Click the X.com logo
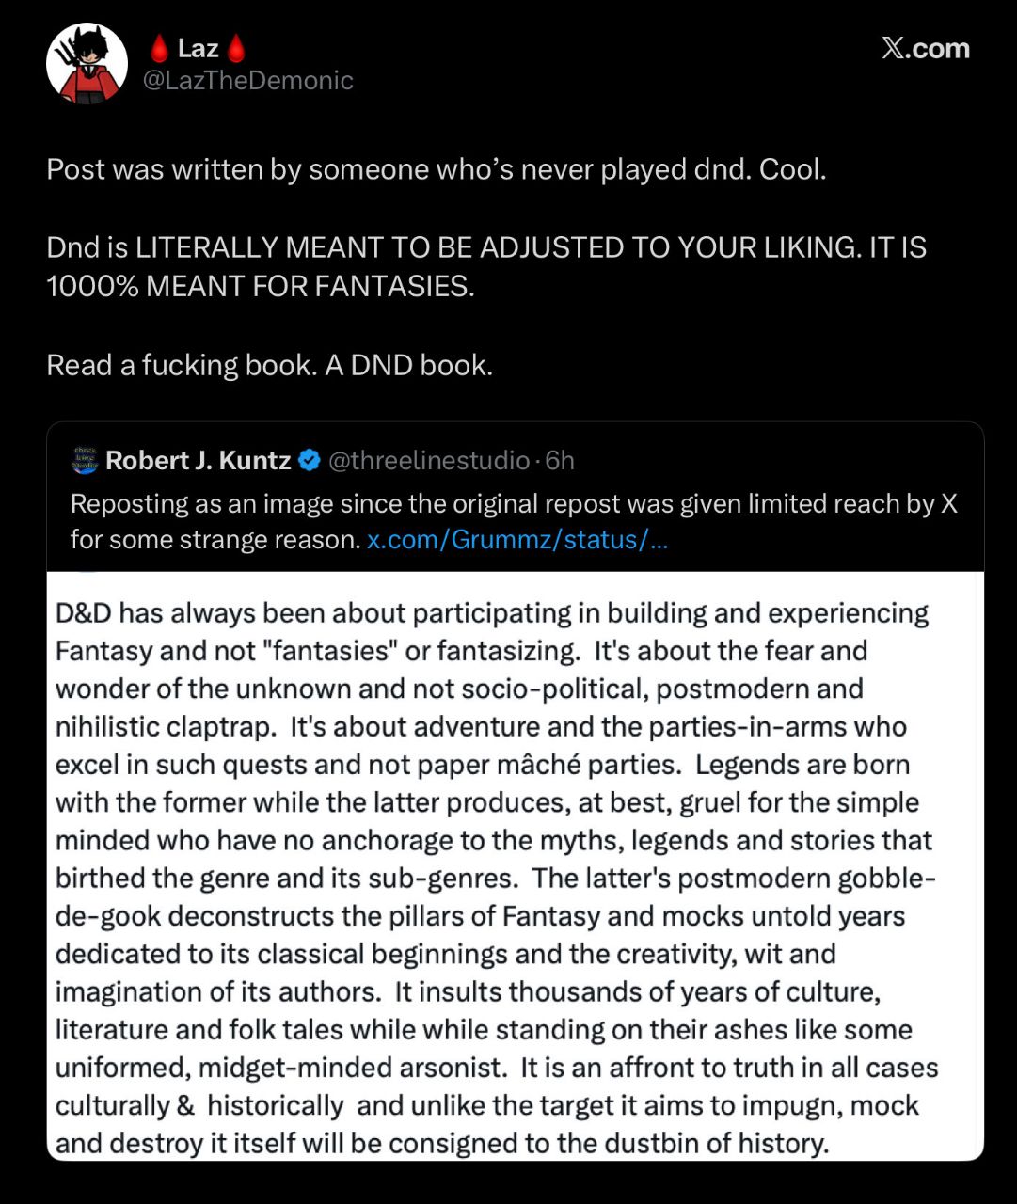This screenshot has height=1204, width=1017. [926, 49]
